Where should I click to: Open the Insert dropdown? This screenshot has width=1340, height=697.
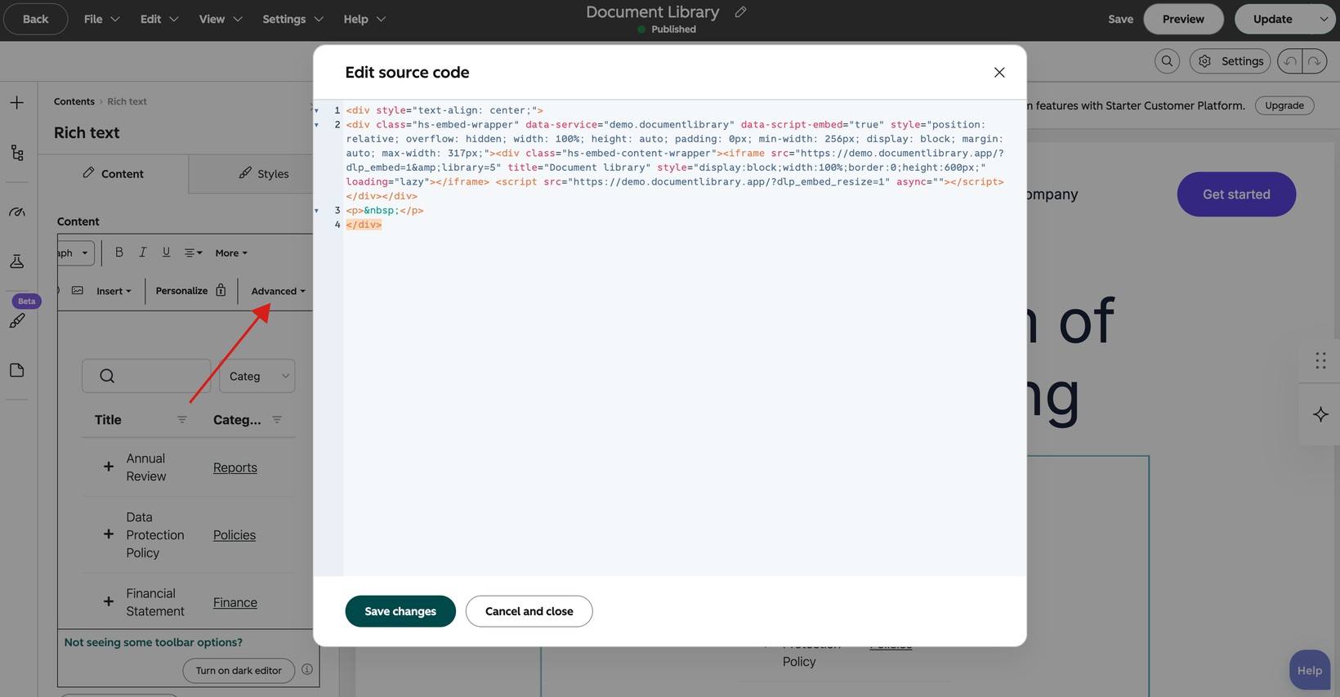point(114,291)
